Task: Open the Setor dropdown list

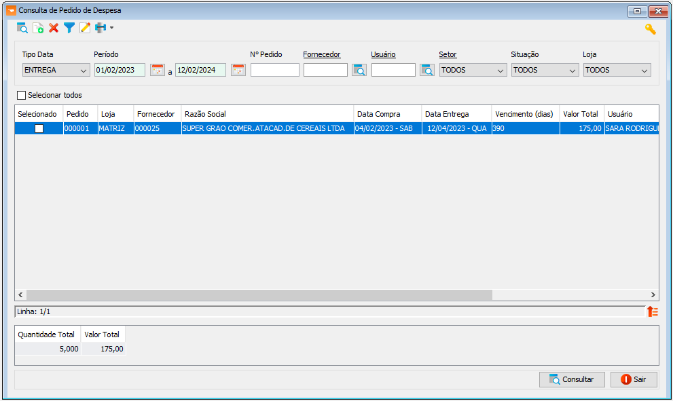Action: click(473, 70)
